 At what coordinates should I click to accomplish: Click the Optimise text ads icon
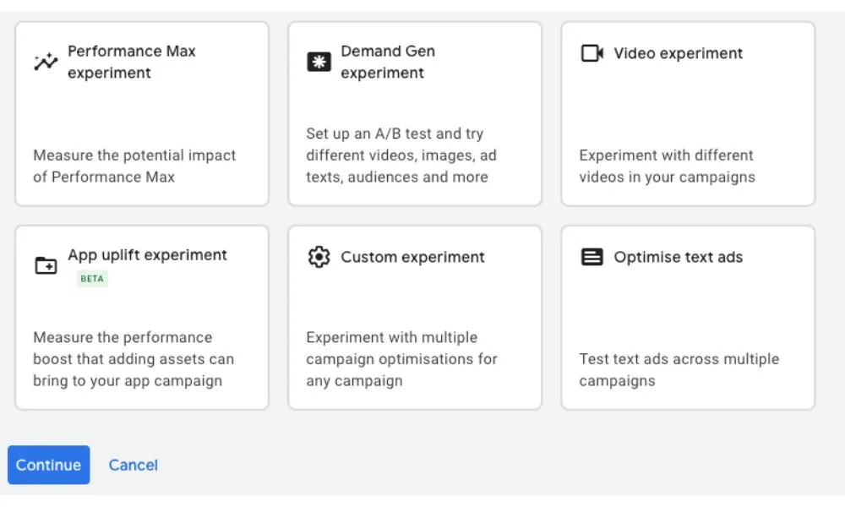[x=592, y=257]
